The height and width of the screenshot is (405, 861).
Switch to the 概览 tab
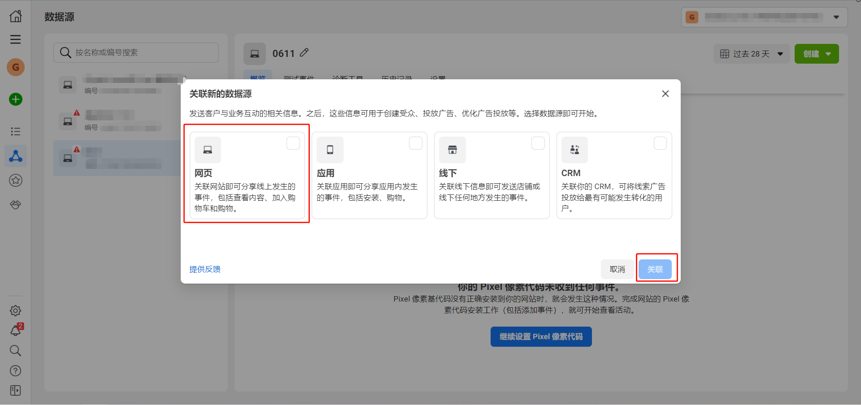pyautogui.click(x=258, y=78)
